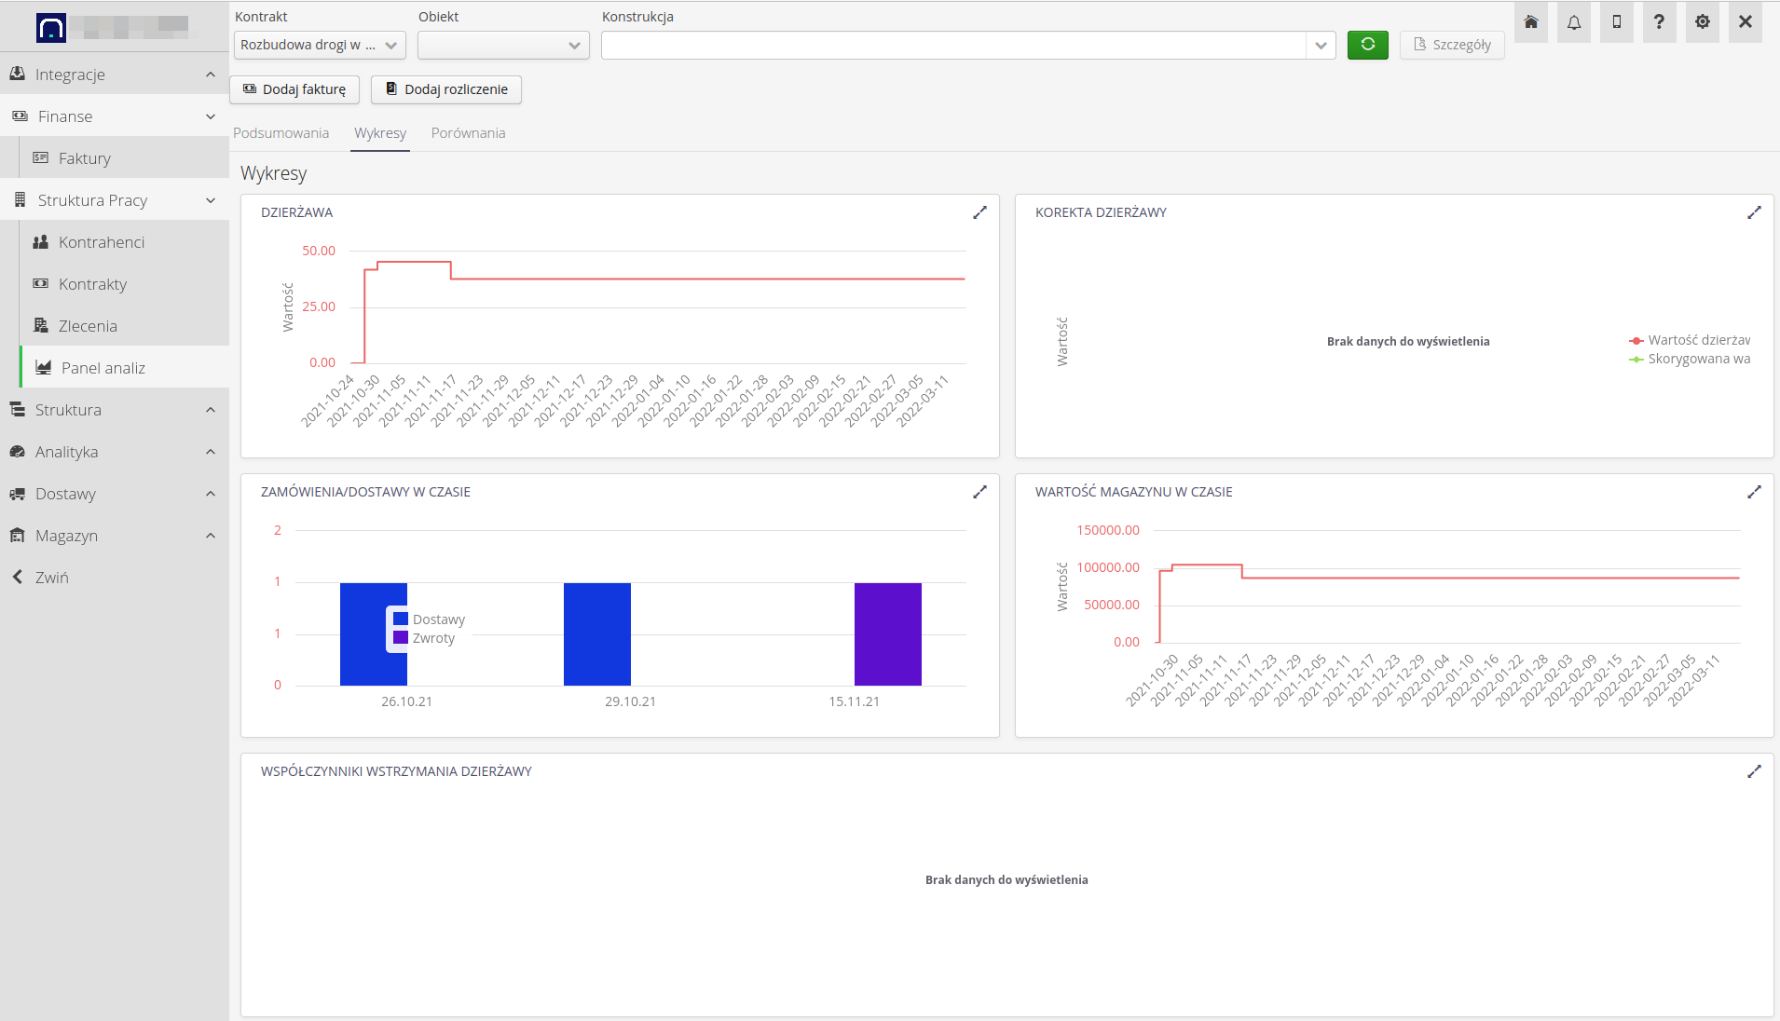1780x1021 pixels.
Task: Expand the WARTOŚĆ MAGAZYNU W CZASIE chart
Action: (x=1754, y=492)
